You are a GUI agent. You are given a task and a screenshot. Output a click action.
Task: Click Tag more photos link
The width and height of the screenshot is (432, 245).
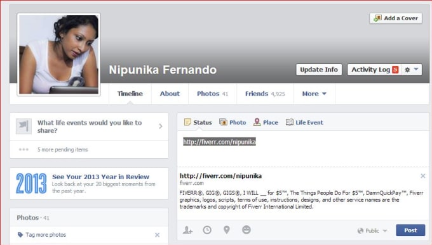pos(46,235)
